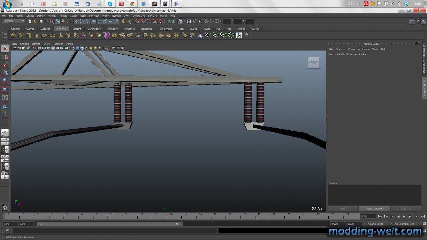Toggle snap to grids
This screenshot has height=240, width=427.
pyautogui.click(x=137, y=21)
